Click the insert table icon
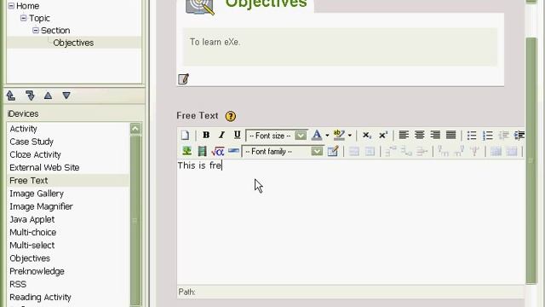The width and height of the screenshot is (545, 307). (333, 151)
